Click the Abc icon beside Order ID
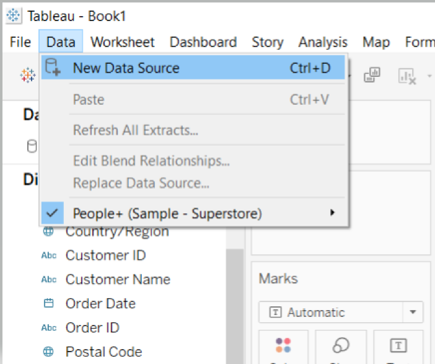This screenshot has width=435, height=364. tap(49, 327)
